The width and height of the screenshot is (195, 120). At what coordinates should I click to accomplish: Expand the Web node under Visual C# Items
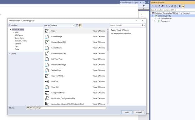point(13,33)
